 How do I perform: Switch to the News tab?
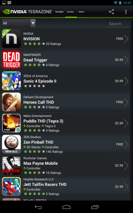(x=81, y=12)
